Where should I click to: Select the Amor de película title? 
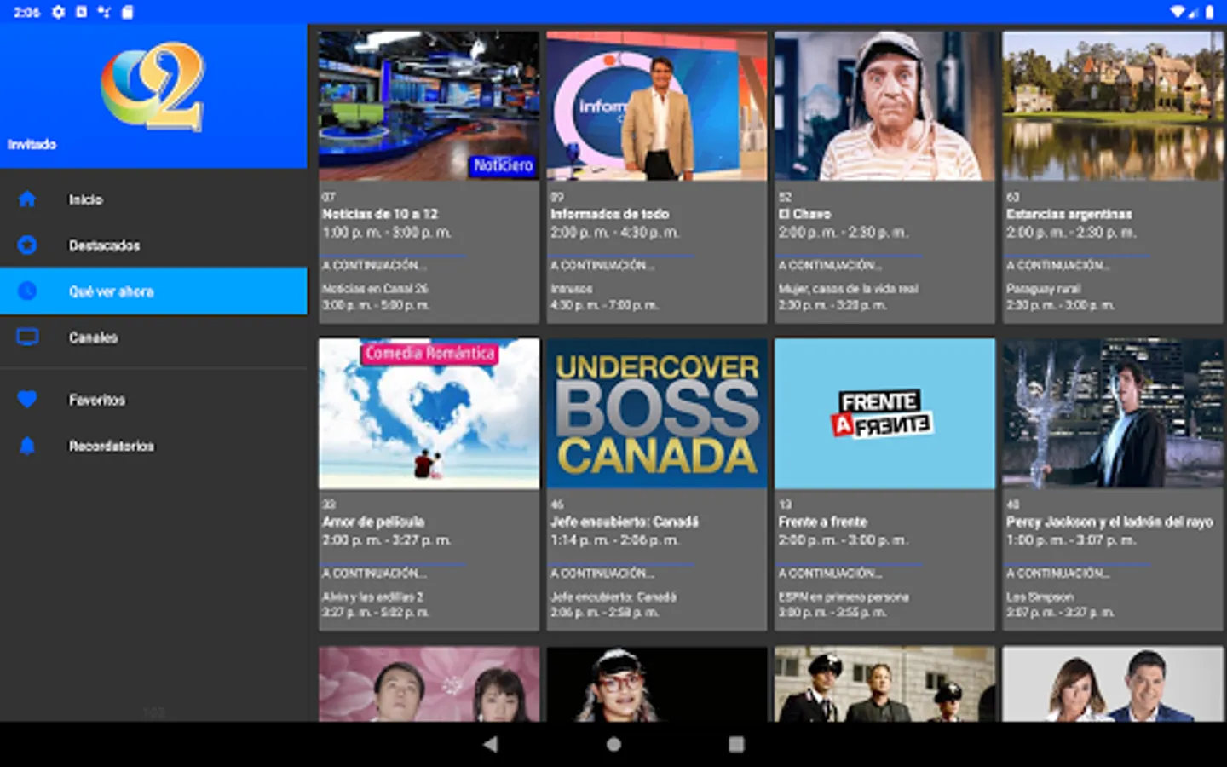click(373, 522)
